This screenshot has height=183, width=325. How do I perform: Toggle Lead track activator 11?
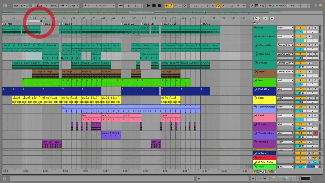(300, 115)
